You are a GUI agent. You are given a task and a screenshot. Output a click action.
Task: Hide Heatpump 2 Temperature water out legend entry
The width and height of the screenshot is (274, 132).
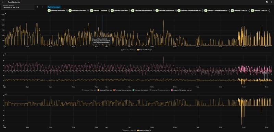(x=182, y=90)
